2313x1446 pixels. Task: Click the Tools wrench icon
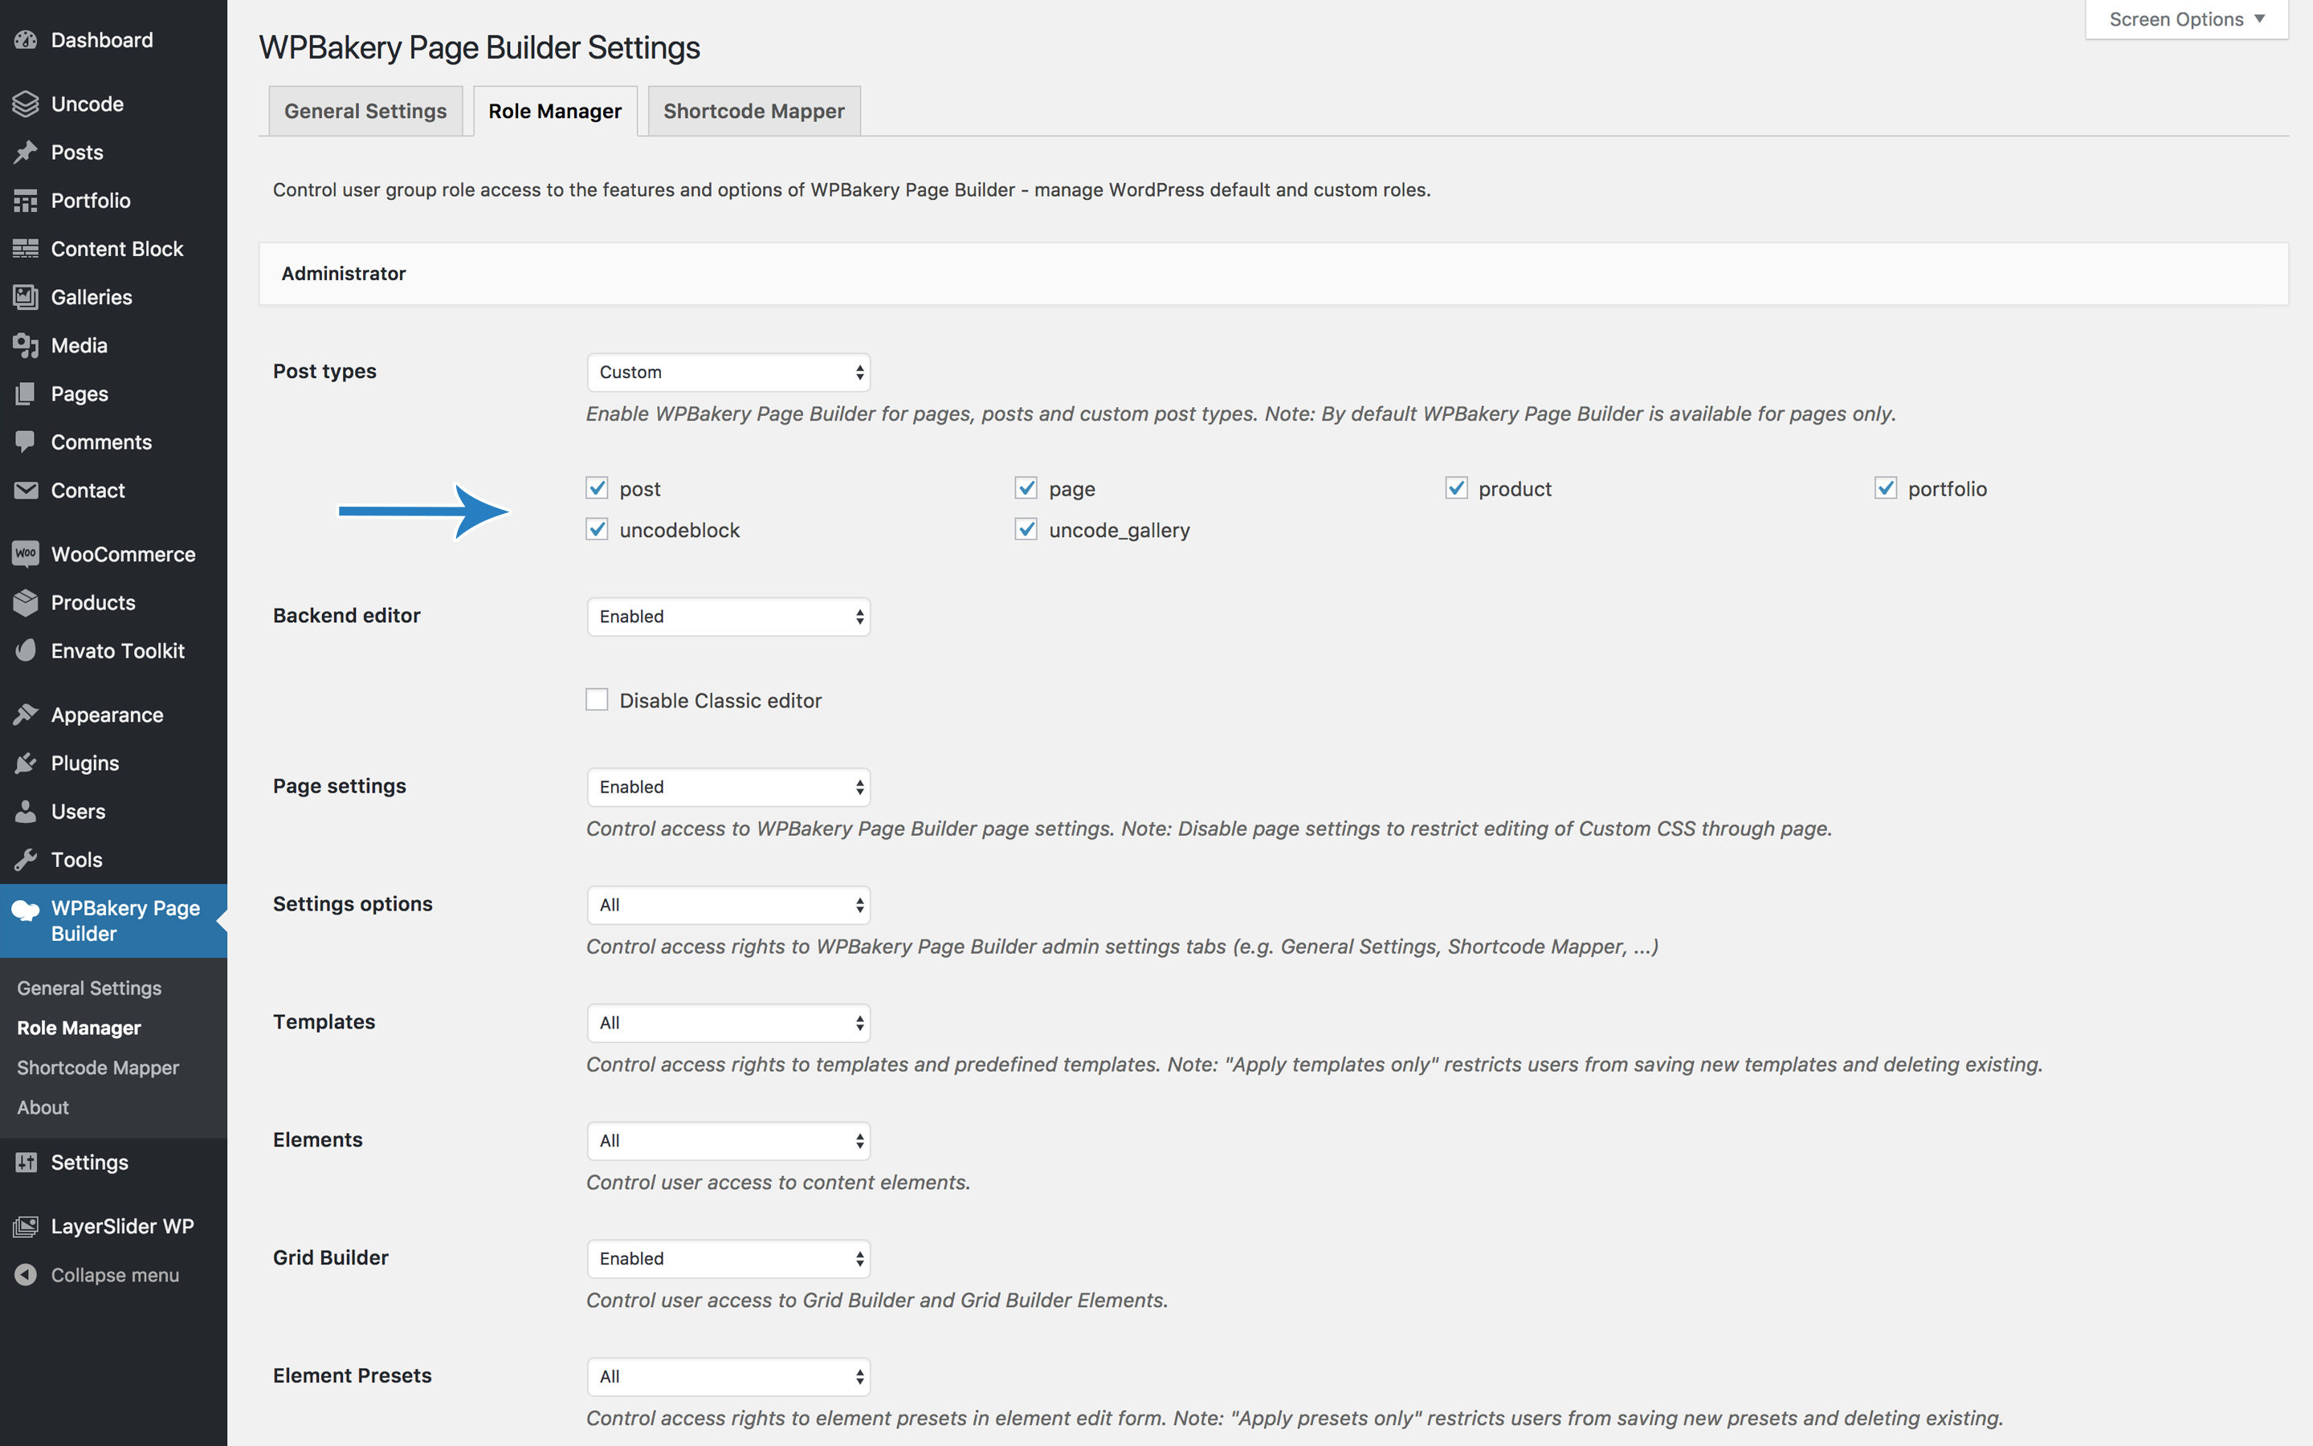click(x=26, y=860)
